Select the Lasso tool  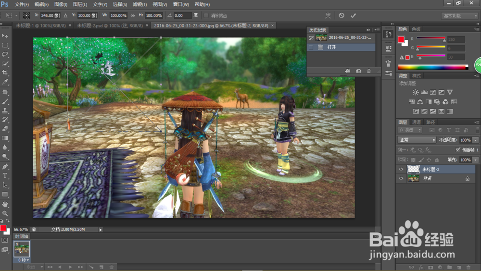pos(5,54)
